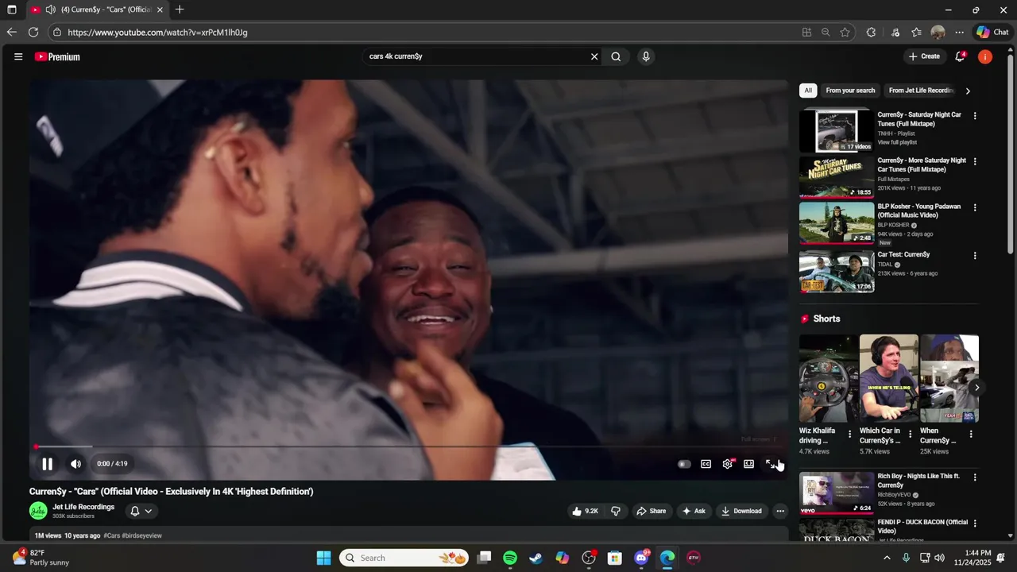Open Jet Life Recordings channel avatar

tap(38, 511)
